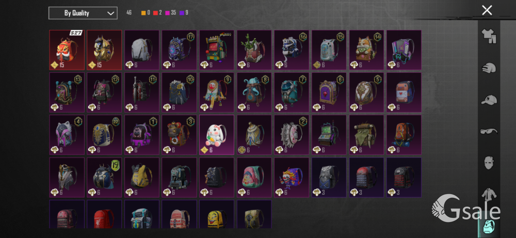The width and height of the screenshot is (516, 238).
Task: Open the jacket category icon in sidebar
Action: [489, 194]
